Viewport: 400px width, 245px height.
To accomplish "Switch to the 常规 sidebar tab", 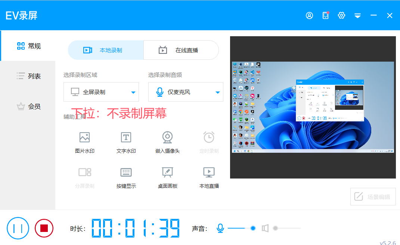I will click(x=28, y=46).
